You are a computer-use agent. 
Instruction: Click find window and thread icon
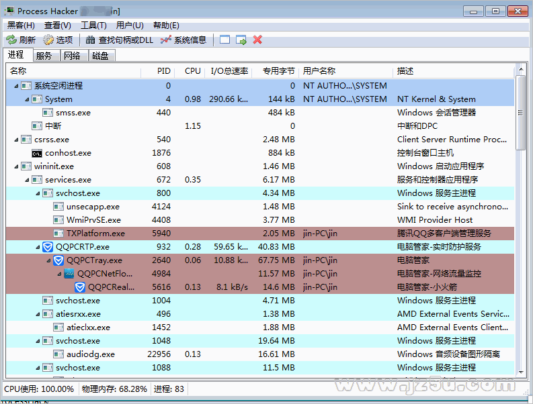(241, 40)
